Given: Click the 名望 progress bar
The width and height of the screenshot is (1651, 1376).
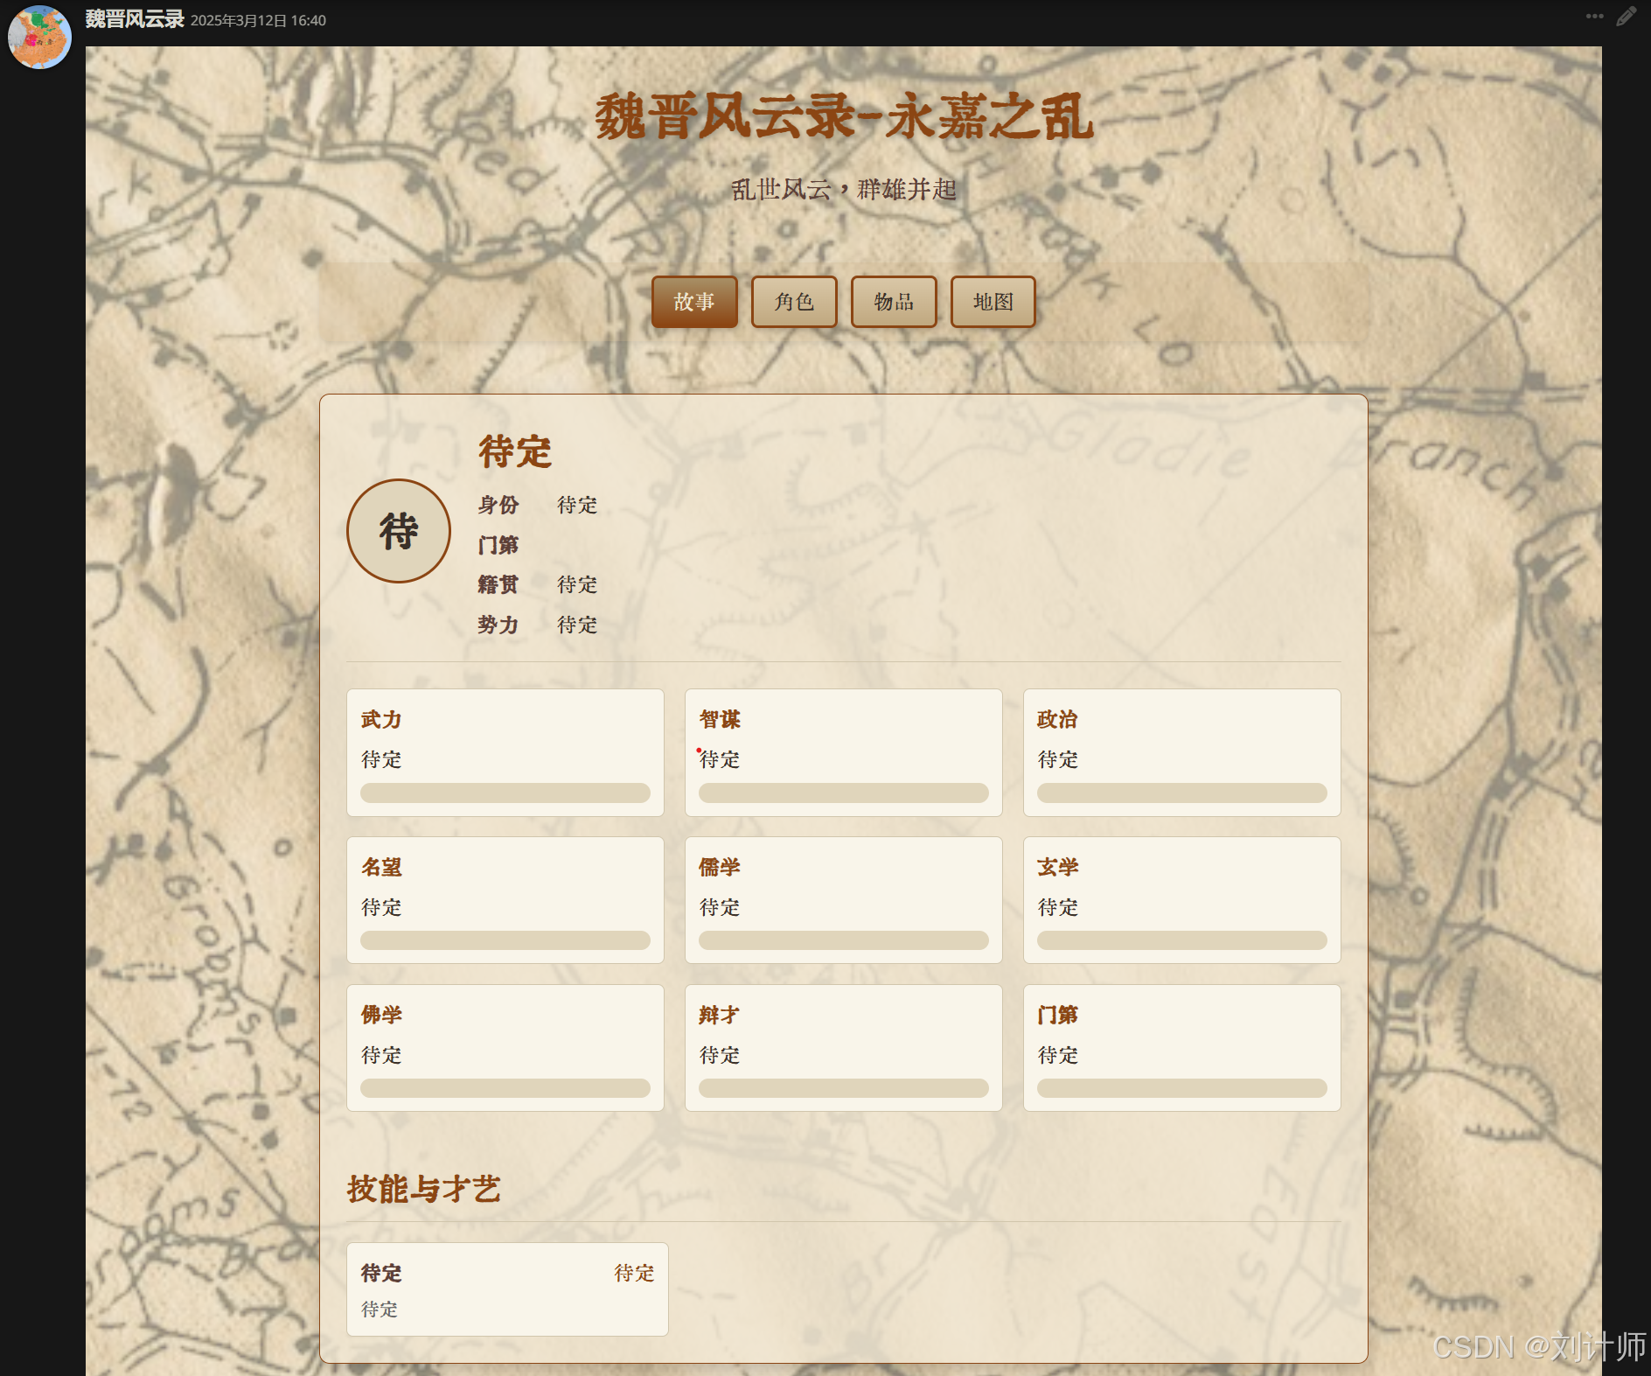Looking at the screenshot, I should tap(505, 940).
